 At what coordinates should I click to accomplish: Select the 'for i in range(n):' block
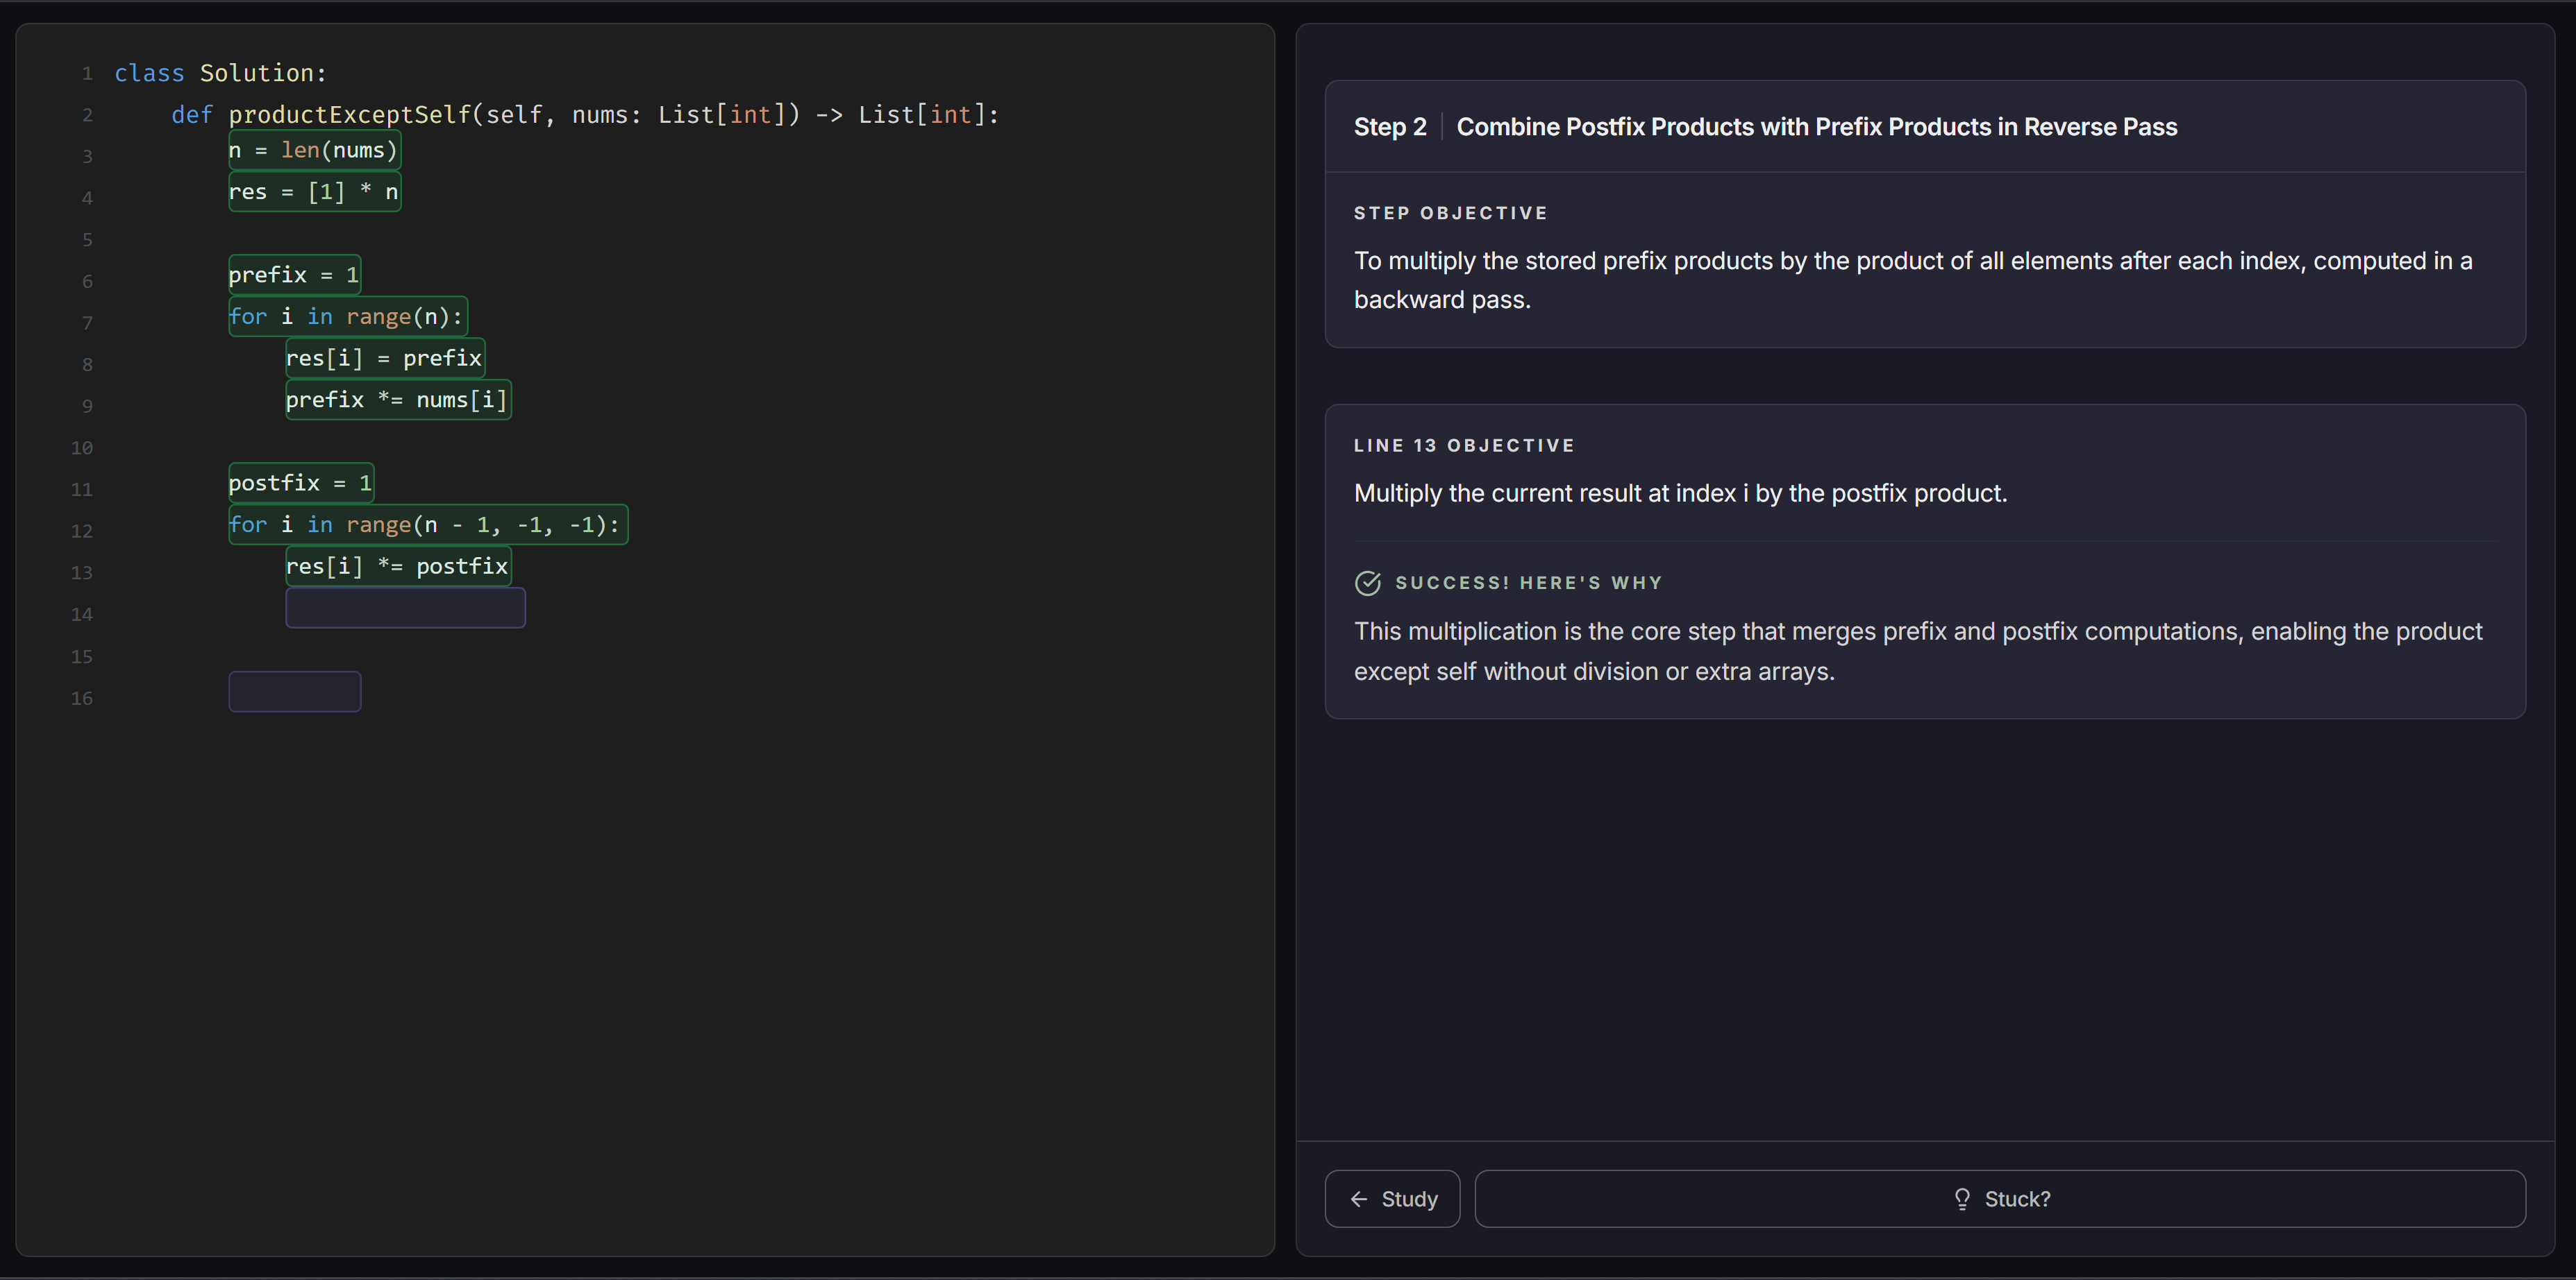(x=347, y=317)
